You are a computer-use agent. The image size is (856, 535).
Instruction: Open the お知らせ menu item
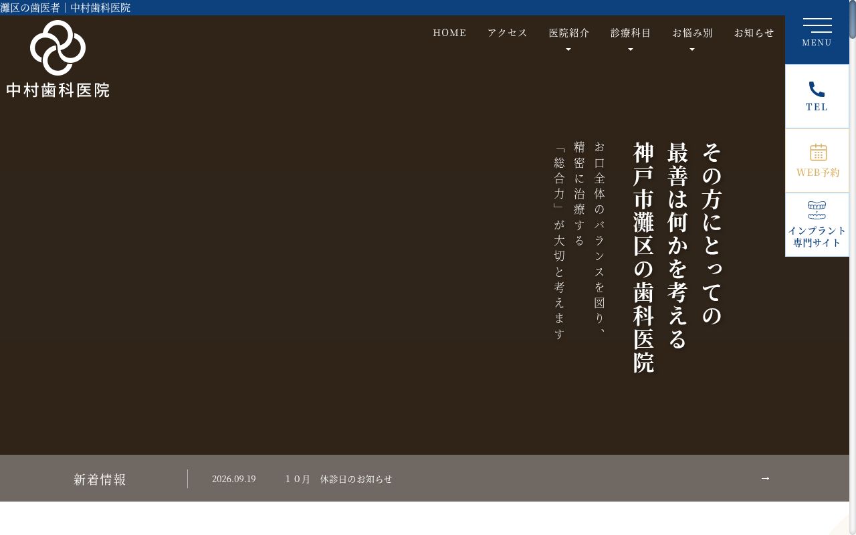coord(754,33)
